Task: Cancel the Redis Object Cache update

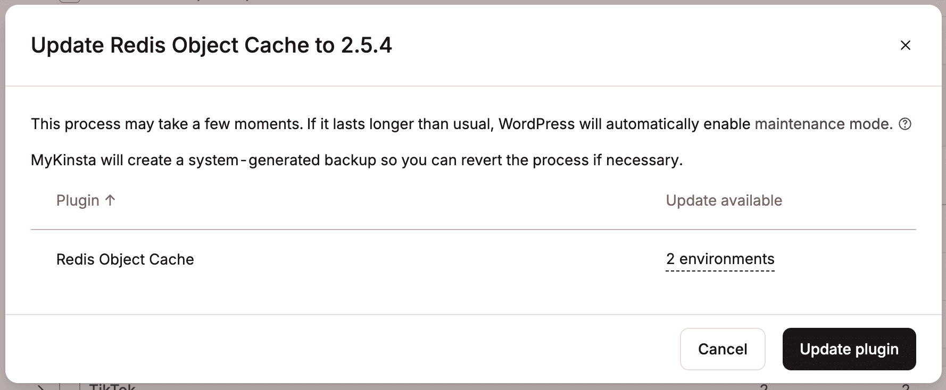Action: (x=722, y=349)
